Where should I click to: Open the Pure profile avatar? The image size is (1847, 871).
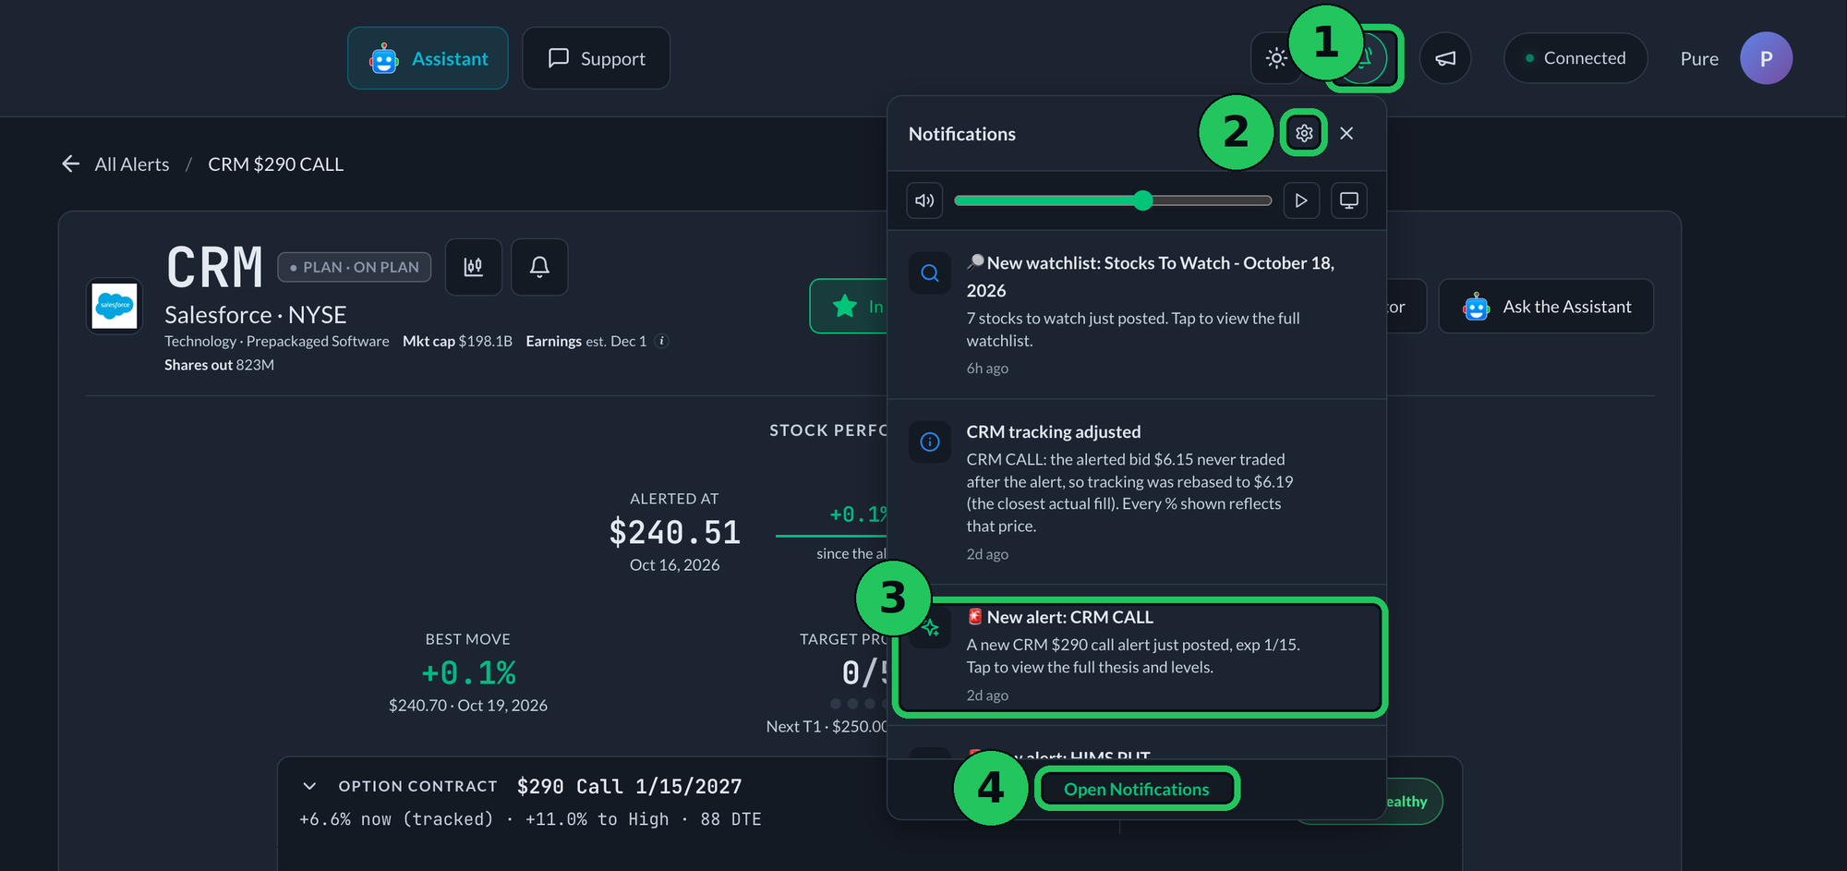click(x=1766, y=58)
